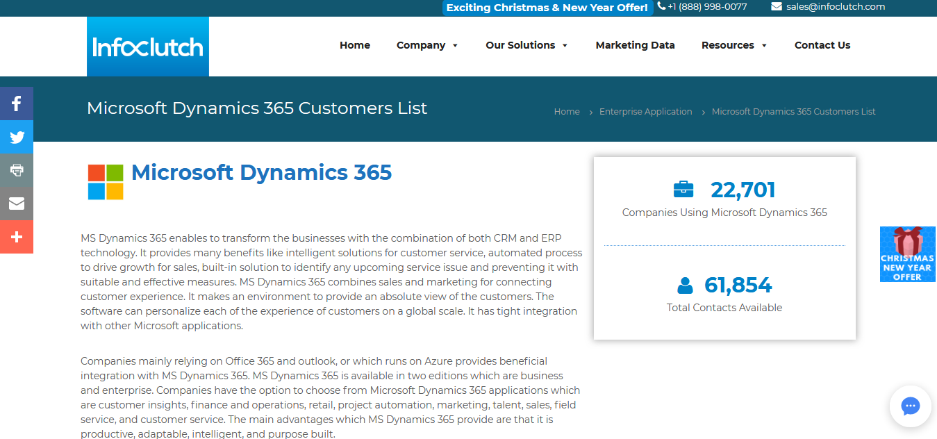This screenshot has width=937, height=439.
Task: Go to Contact Us page
Action: pyautogui.click(x=822, y=45)
